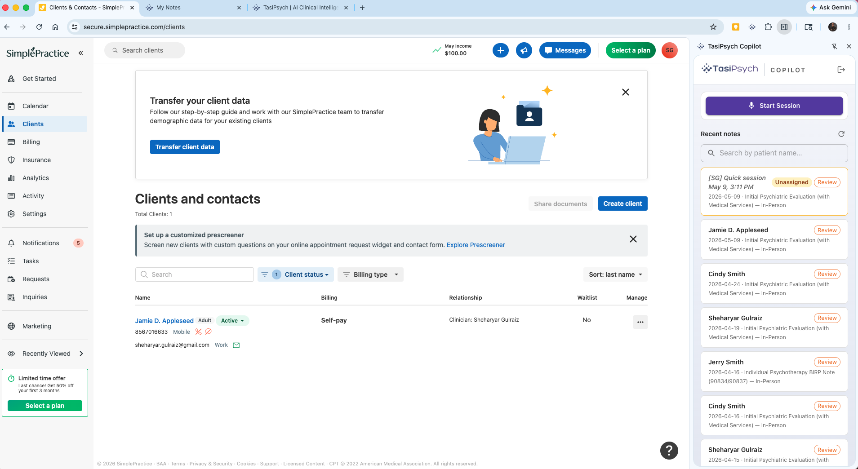Open the Billing type filter dropdown
The height and width of the screenshot is (469, 858).
tap(371, 274)
